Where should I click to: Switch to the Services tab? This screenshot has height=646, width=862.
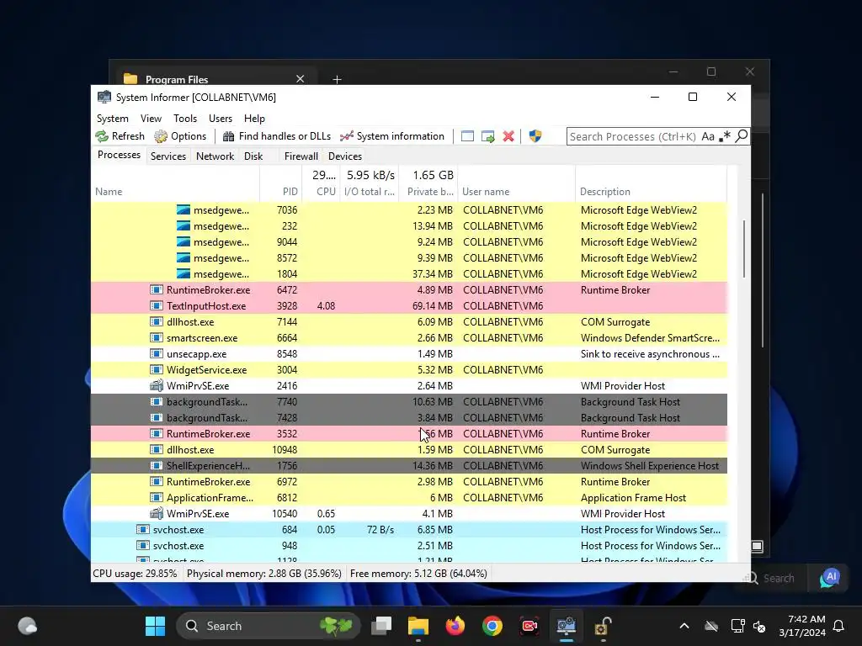point(168,156)
